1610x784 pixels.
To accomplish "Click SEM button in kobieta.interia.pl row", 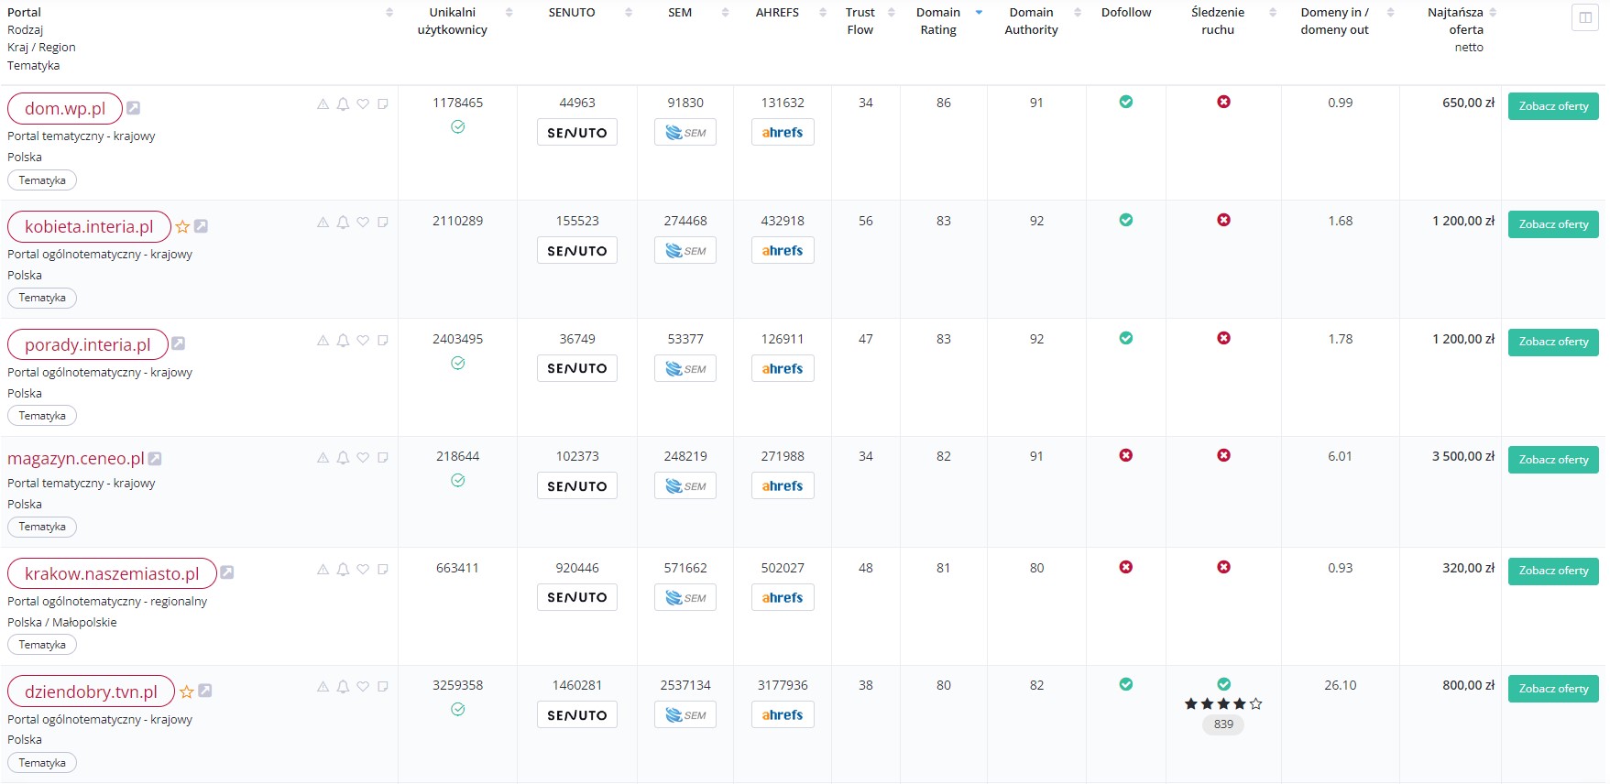I will tap(685, 251).
